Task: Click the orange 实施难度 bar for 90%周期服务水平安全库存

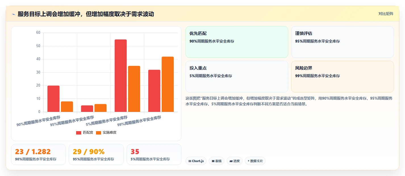Action: 67,107
